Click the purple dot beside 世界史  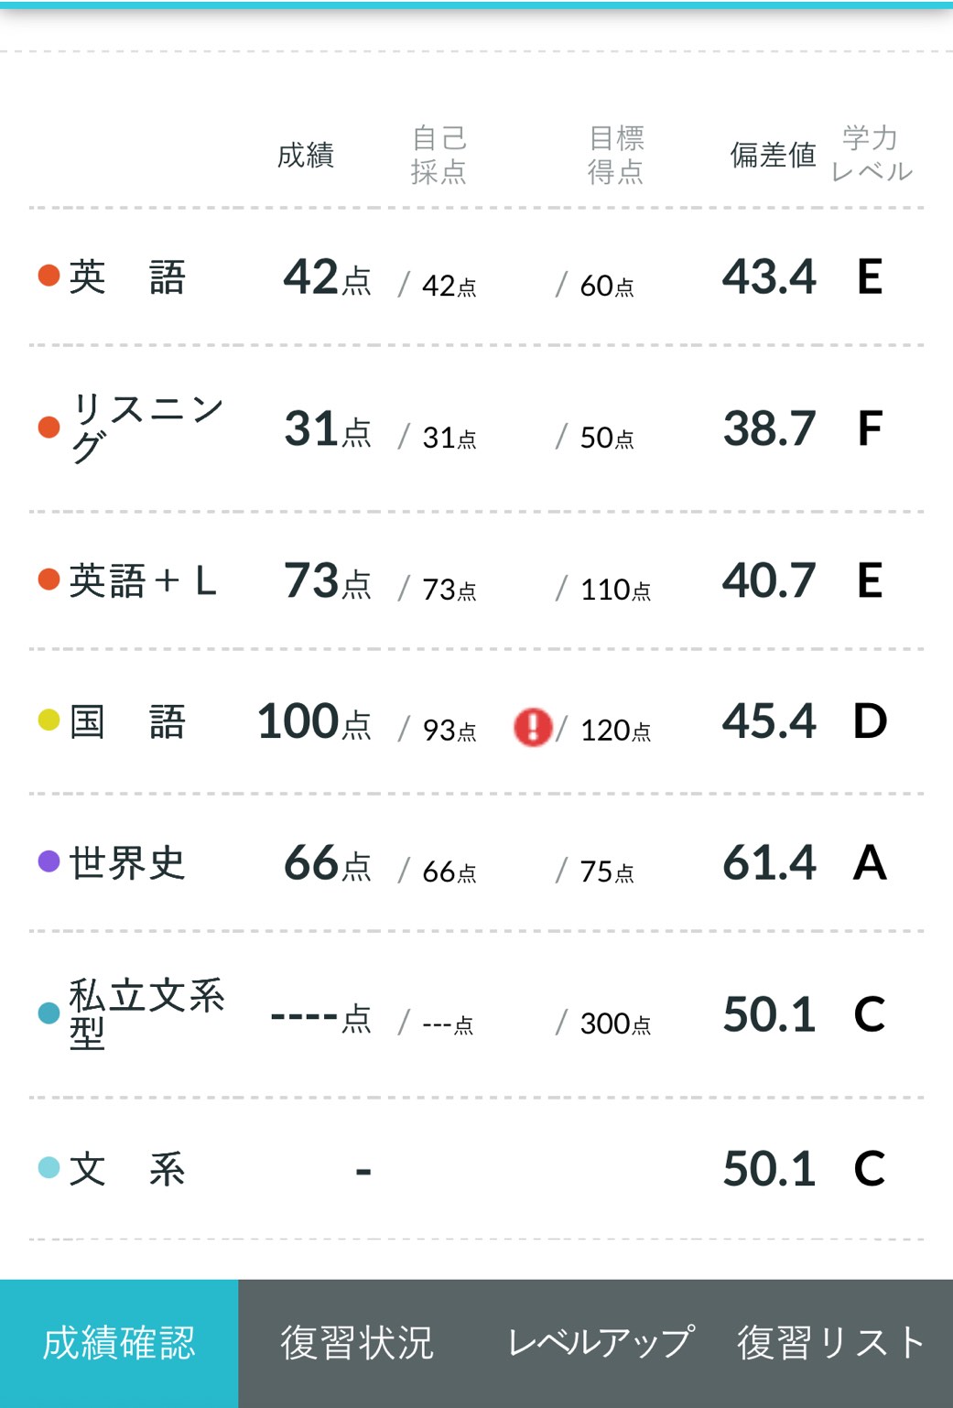coord(49,861)
